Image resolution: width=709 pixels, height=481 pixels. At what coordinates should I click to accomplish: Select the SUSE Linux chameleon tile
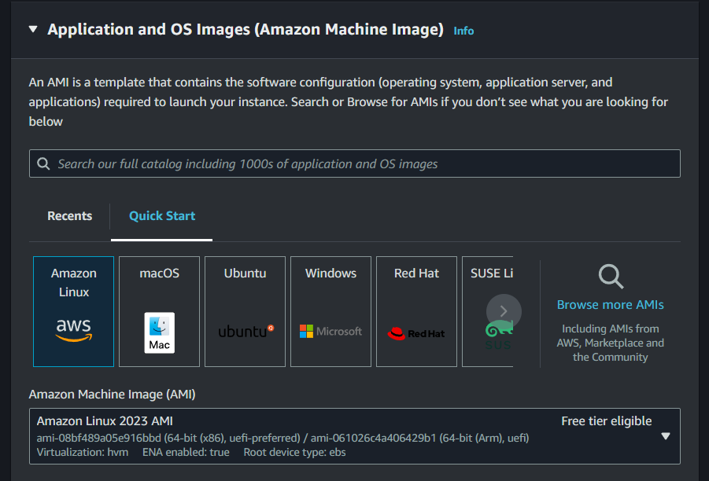[487, 312]
